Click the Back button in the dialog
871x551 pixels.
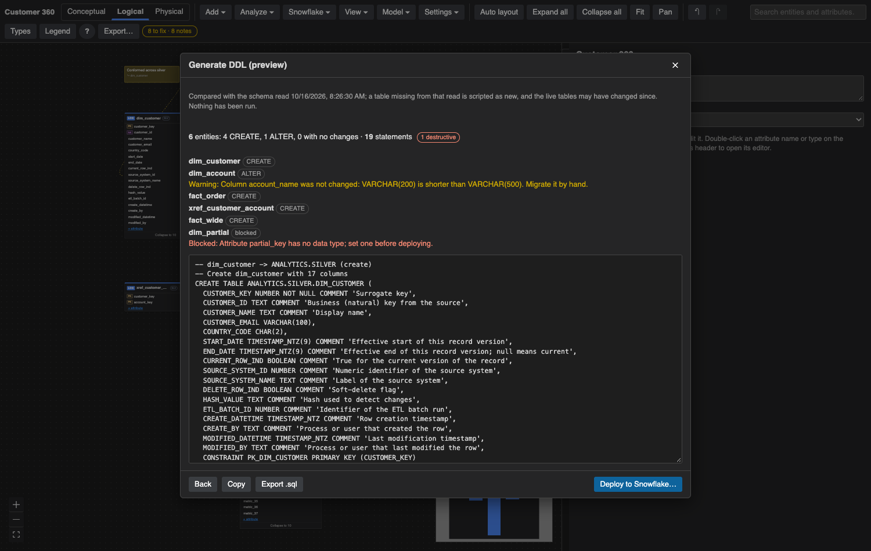[x=203, y=484]
